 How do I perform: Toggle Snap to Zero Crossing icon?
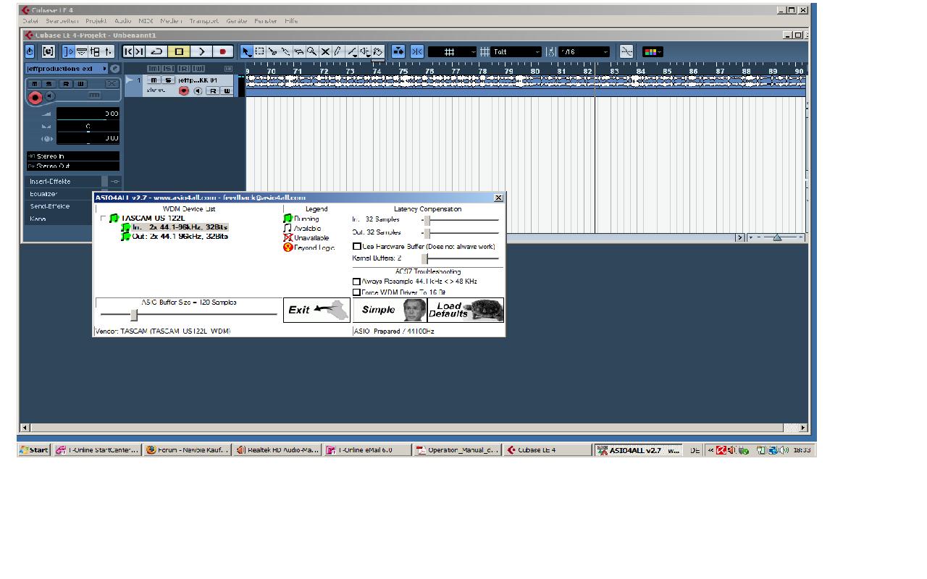point(626,51)
